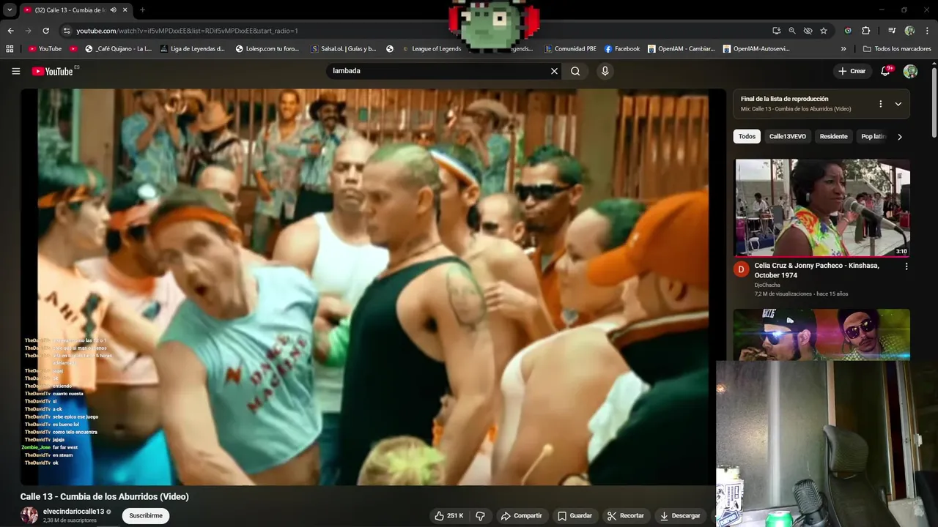The height and width of the screenshot is (527, 938).
Task: Open the Lolesp.com forum bookmark
Action: pos(267,49)
